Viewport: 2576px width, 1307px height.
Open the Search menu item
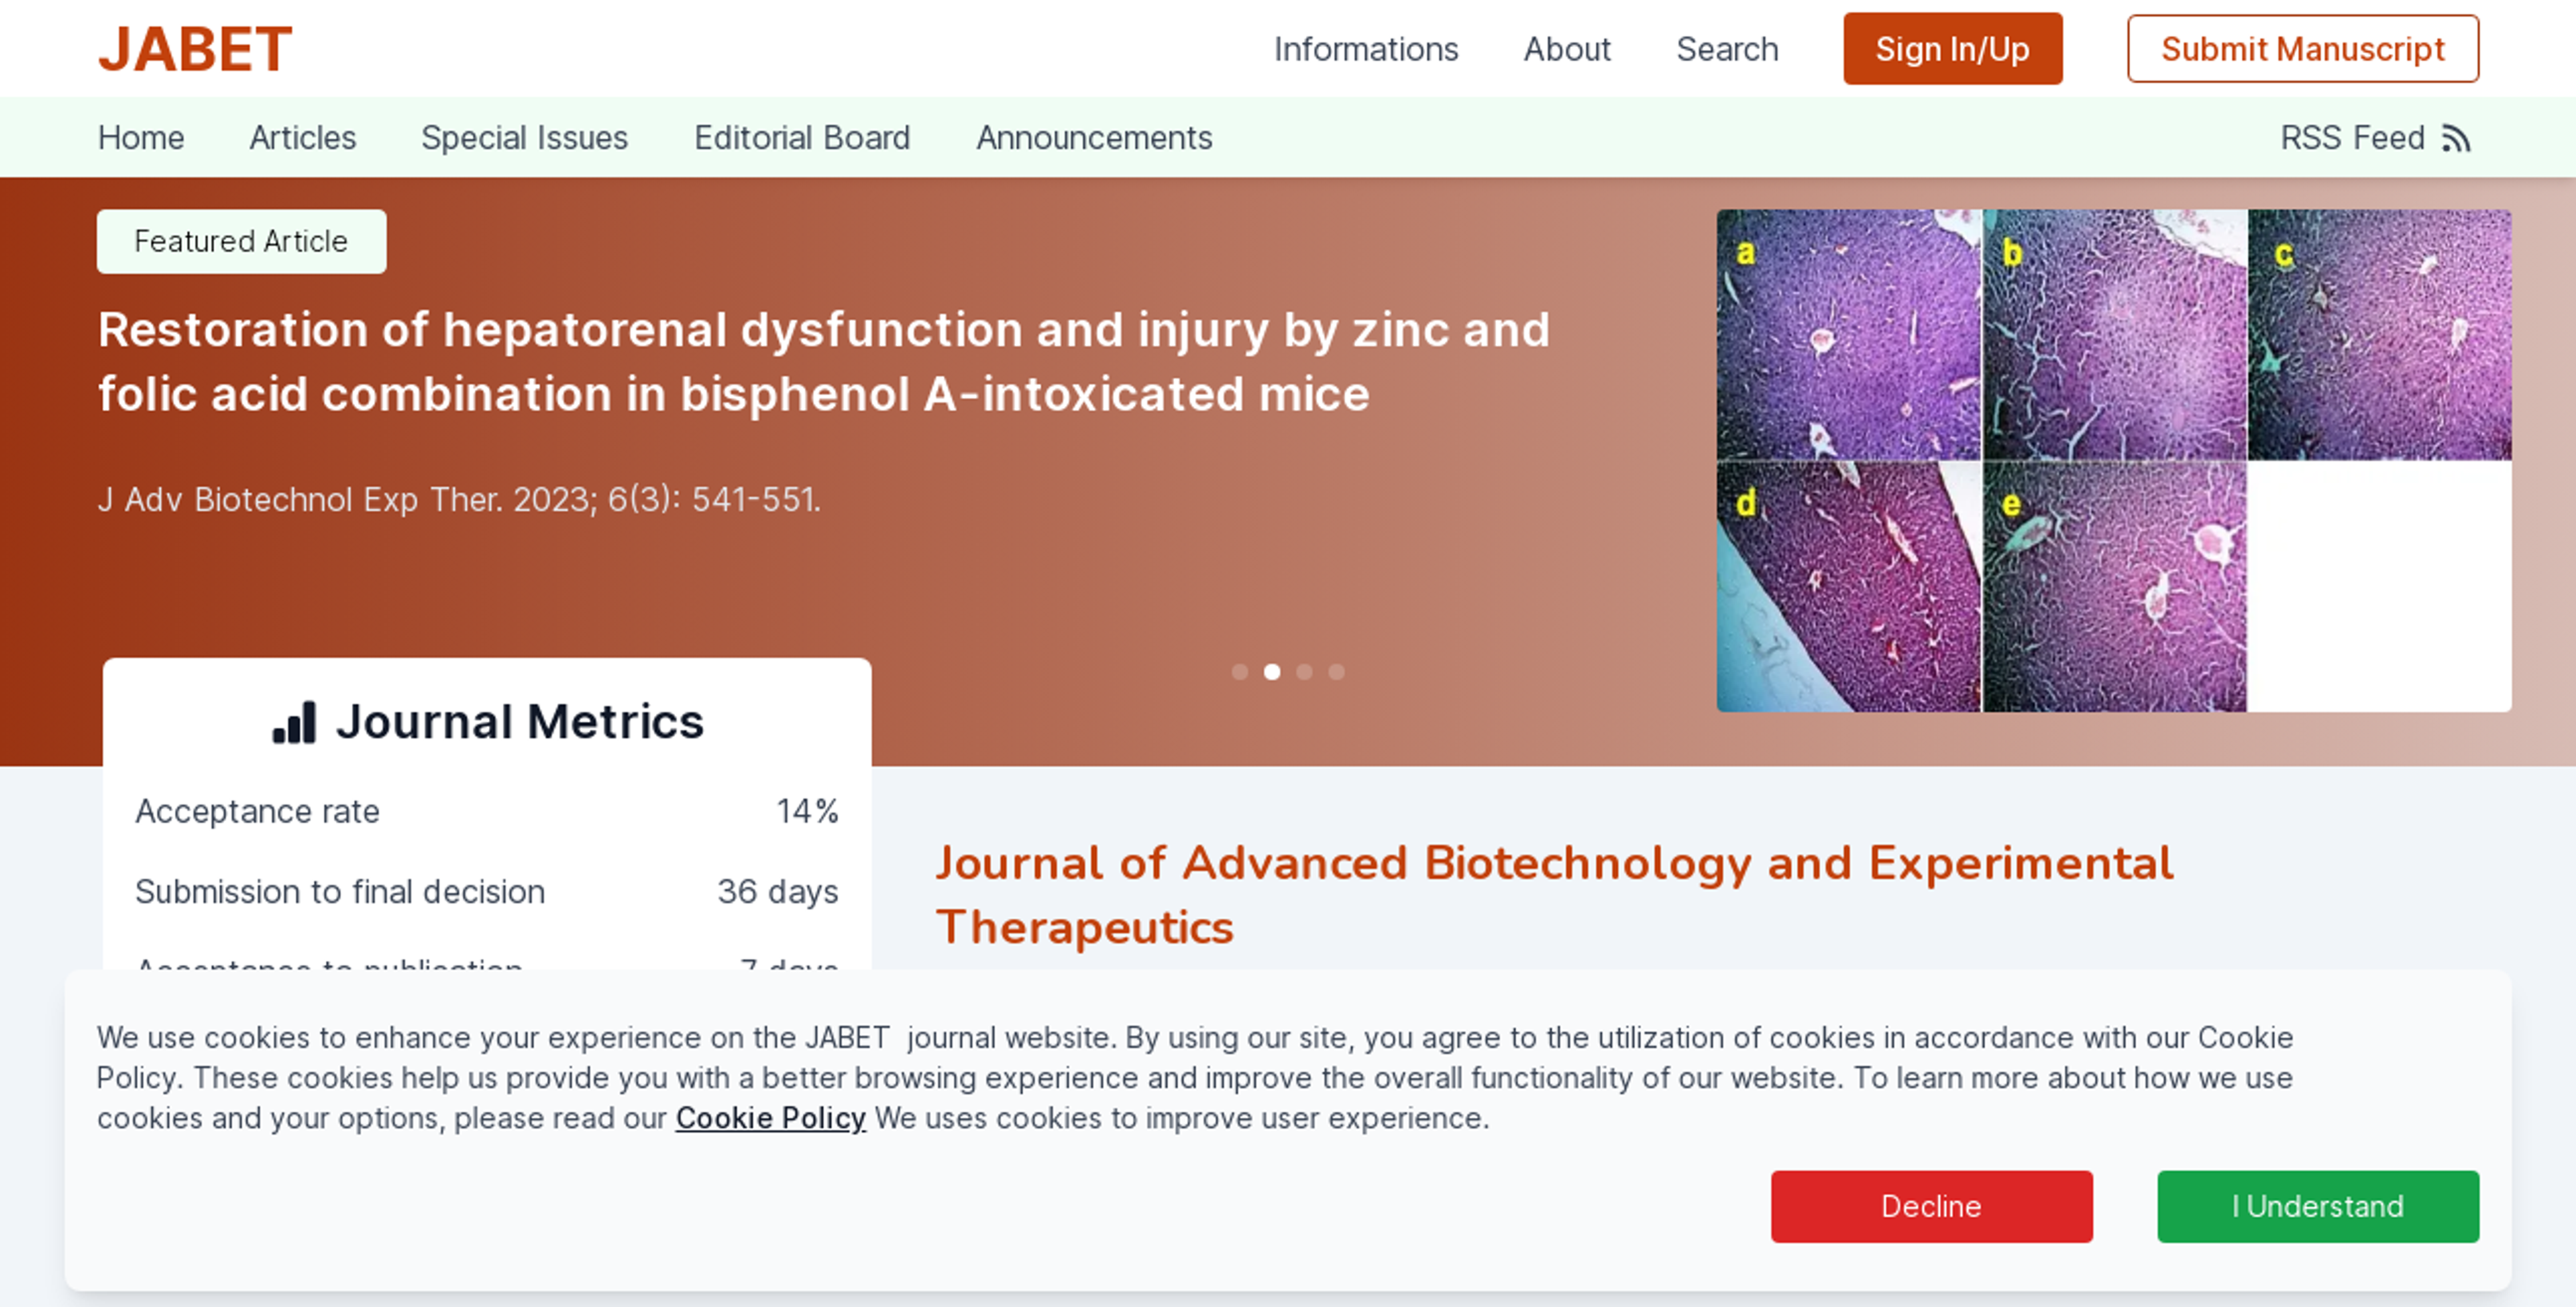1727,49
